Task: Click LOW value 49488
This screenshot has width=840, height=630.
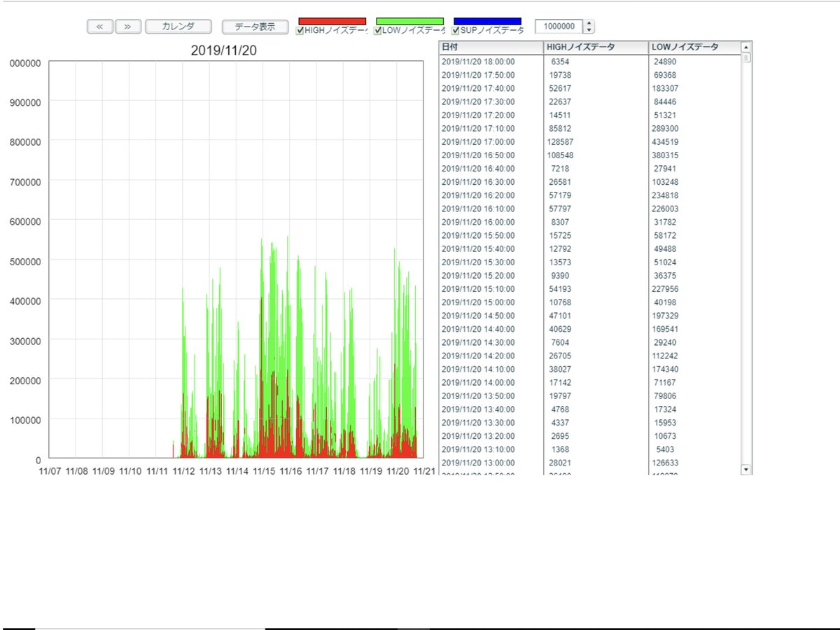Action: [666, 248]
